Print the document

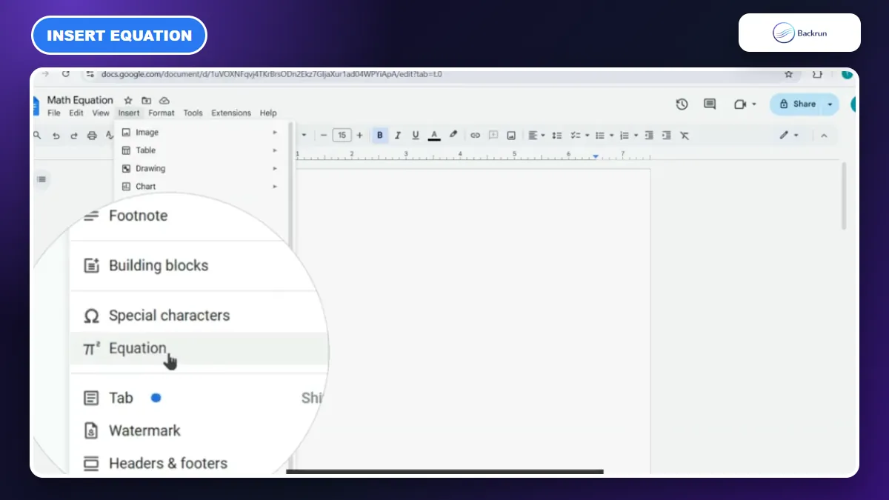coord(92,136)
